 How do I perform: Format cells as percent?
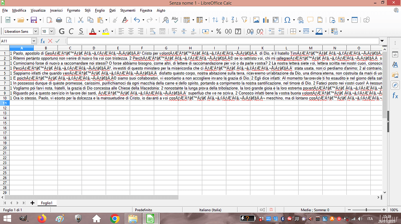(x=219, y=31)
